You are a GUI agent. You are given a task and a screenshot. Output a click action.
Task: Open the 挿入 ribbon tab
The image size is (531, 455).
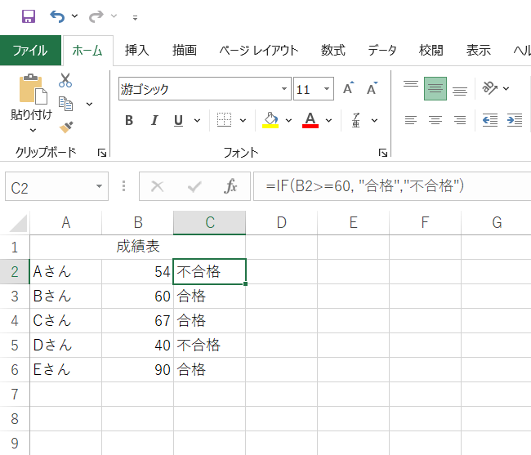click(x=136, y=50)
